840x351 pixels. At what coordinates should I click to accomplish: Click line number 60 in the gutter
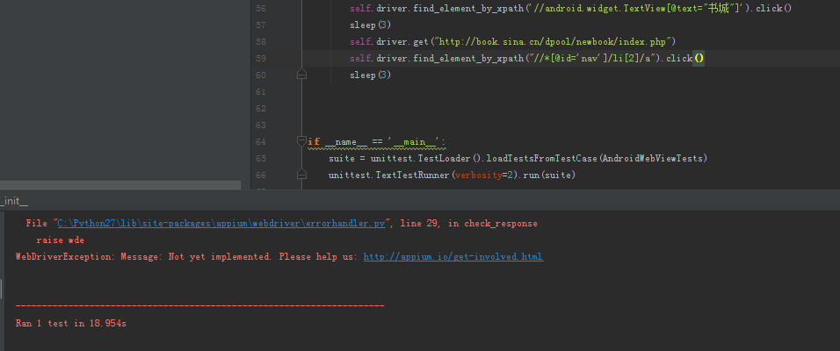tap(260, 75)
